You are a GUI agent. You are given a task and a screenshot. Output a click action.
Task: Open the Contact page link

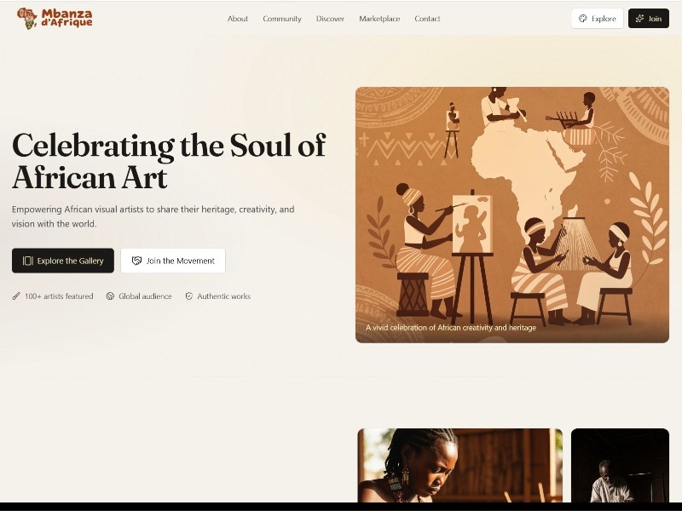(427, 19)
